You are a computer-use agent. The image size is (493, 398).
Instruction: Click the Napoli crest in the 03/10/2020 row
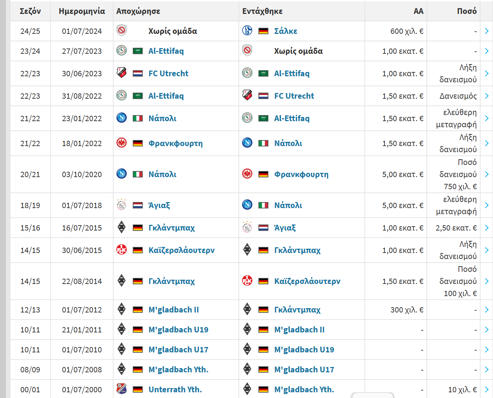pyautogui.click(x=121, y=174)
